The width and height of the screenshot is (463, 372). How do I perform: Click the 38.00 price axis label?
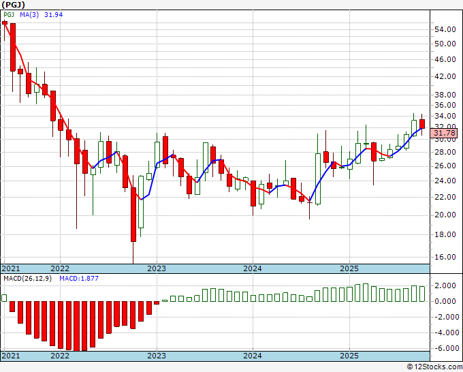[445, 95]
